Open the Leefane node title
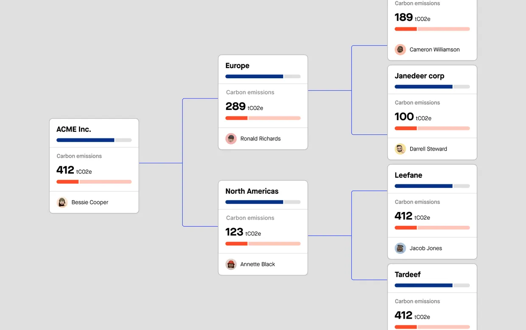This screenshot has height=330, width=526. pos(408,175)
